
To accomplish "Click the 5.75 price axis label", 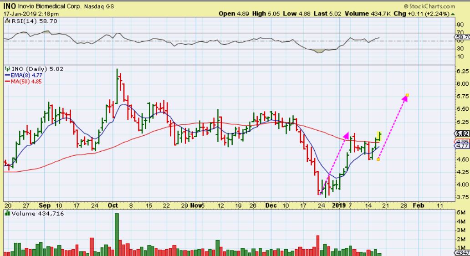I will click(x=463, y=96).
